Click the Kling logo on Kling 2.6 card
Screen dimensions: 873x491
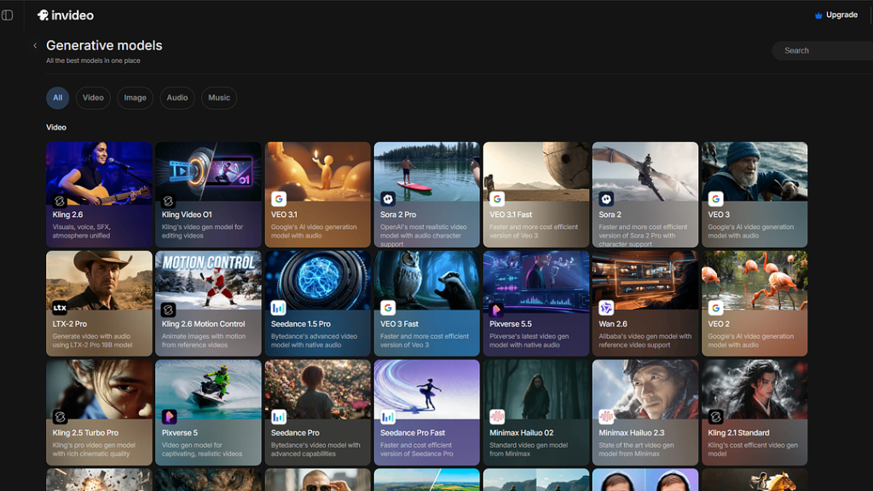60,201
